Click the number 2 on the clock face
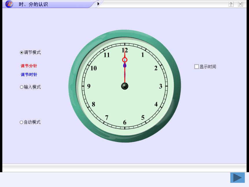This screenshot has width=249, height=187. point(156,68)
